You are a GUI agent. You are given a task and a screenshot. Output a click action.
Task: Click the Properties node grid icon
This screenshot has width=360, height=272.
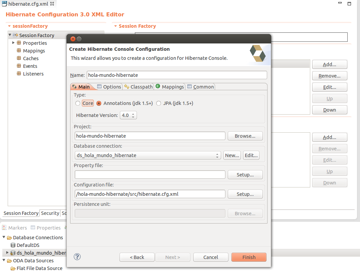coord(19,43)
